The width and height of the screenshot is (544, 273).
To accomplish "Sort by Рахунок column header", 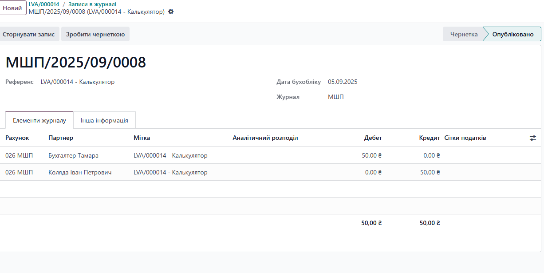I will (x=17, y=138).
